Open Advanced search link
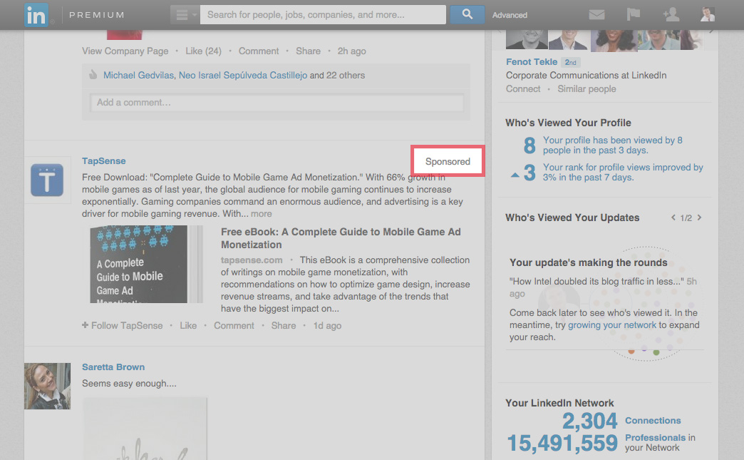 (x=510, y=15)
